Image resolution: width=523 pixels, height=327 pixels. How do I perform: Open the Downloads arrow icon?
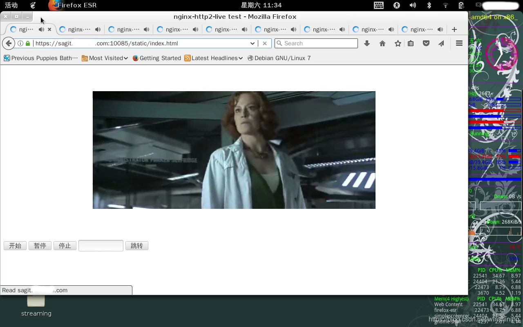pos(367,43)
